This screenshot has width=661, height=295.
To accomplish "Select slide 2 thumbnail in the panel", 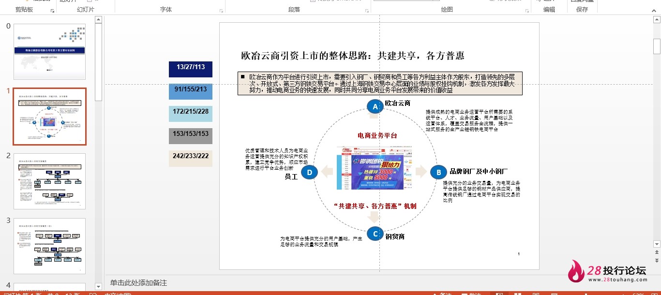I will [49, 181].
